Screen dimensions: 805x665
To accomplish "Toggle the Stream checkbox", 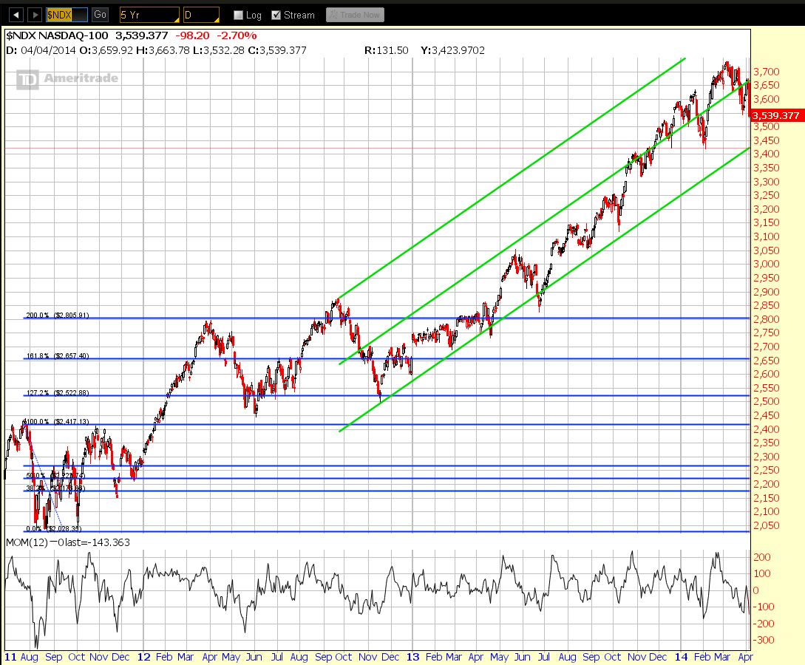I will click(x=276, y=15).
